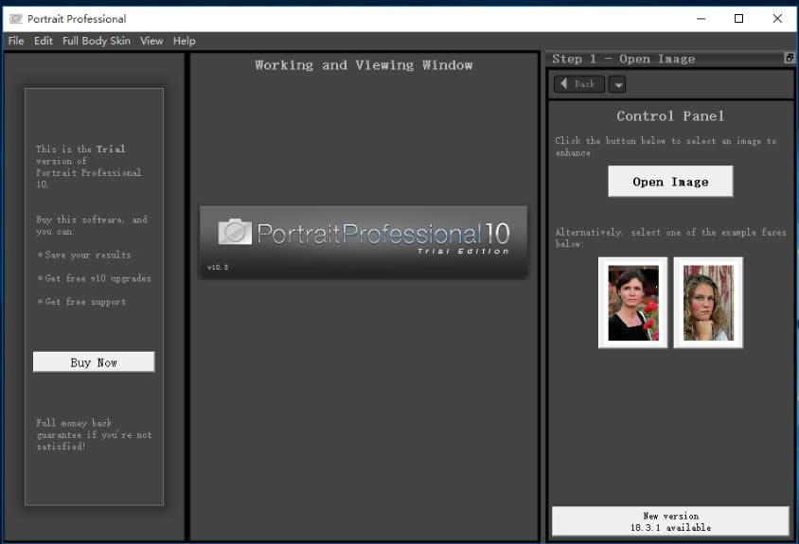Click the 'Buy this software, and you can' text

pyautogui.click(x=92, y=225)
